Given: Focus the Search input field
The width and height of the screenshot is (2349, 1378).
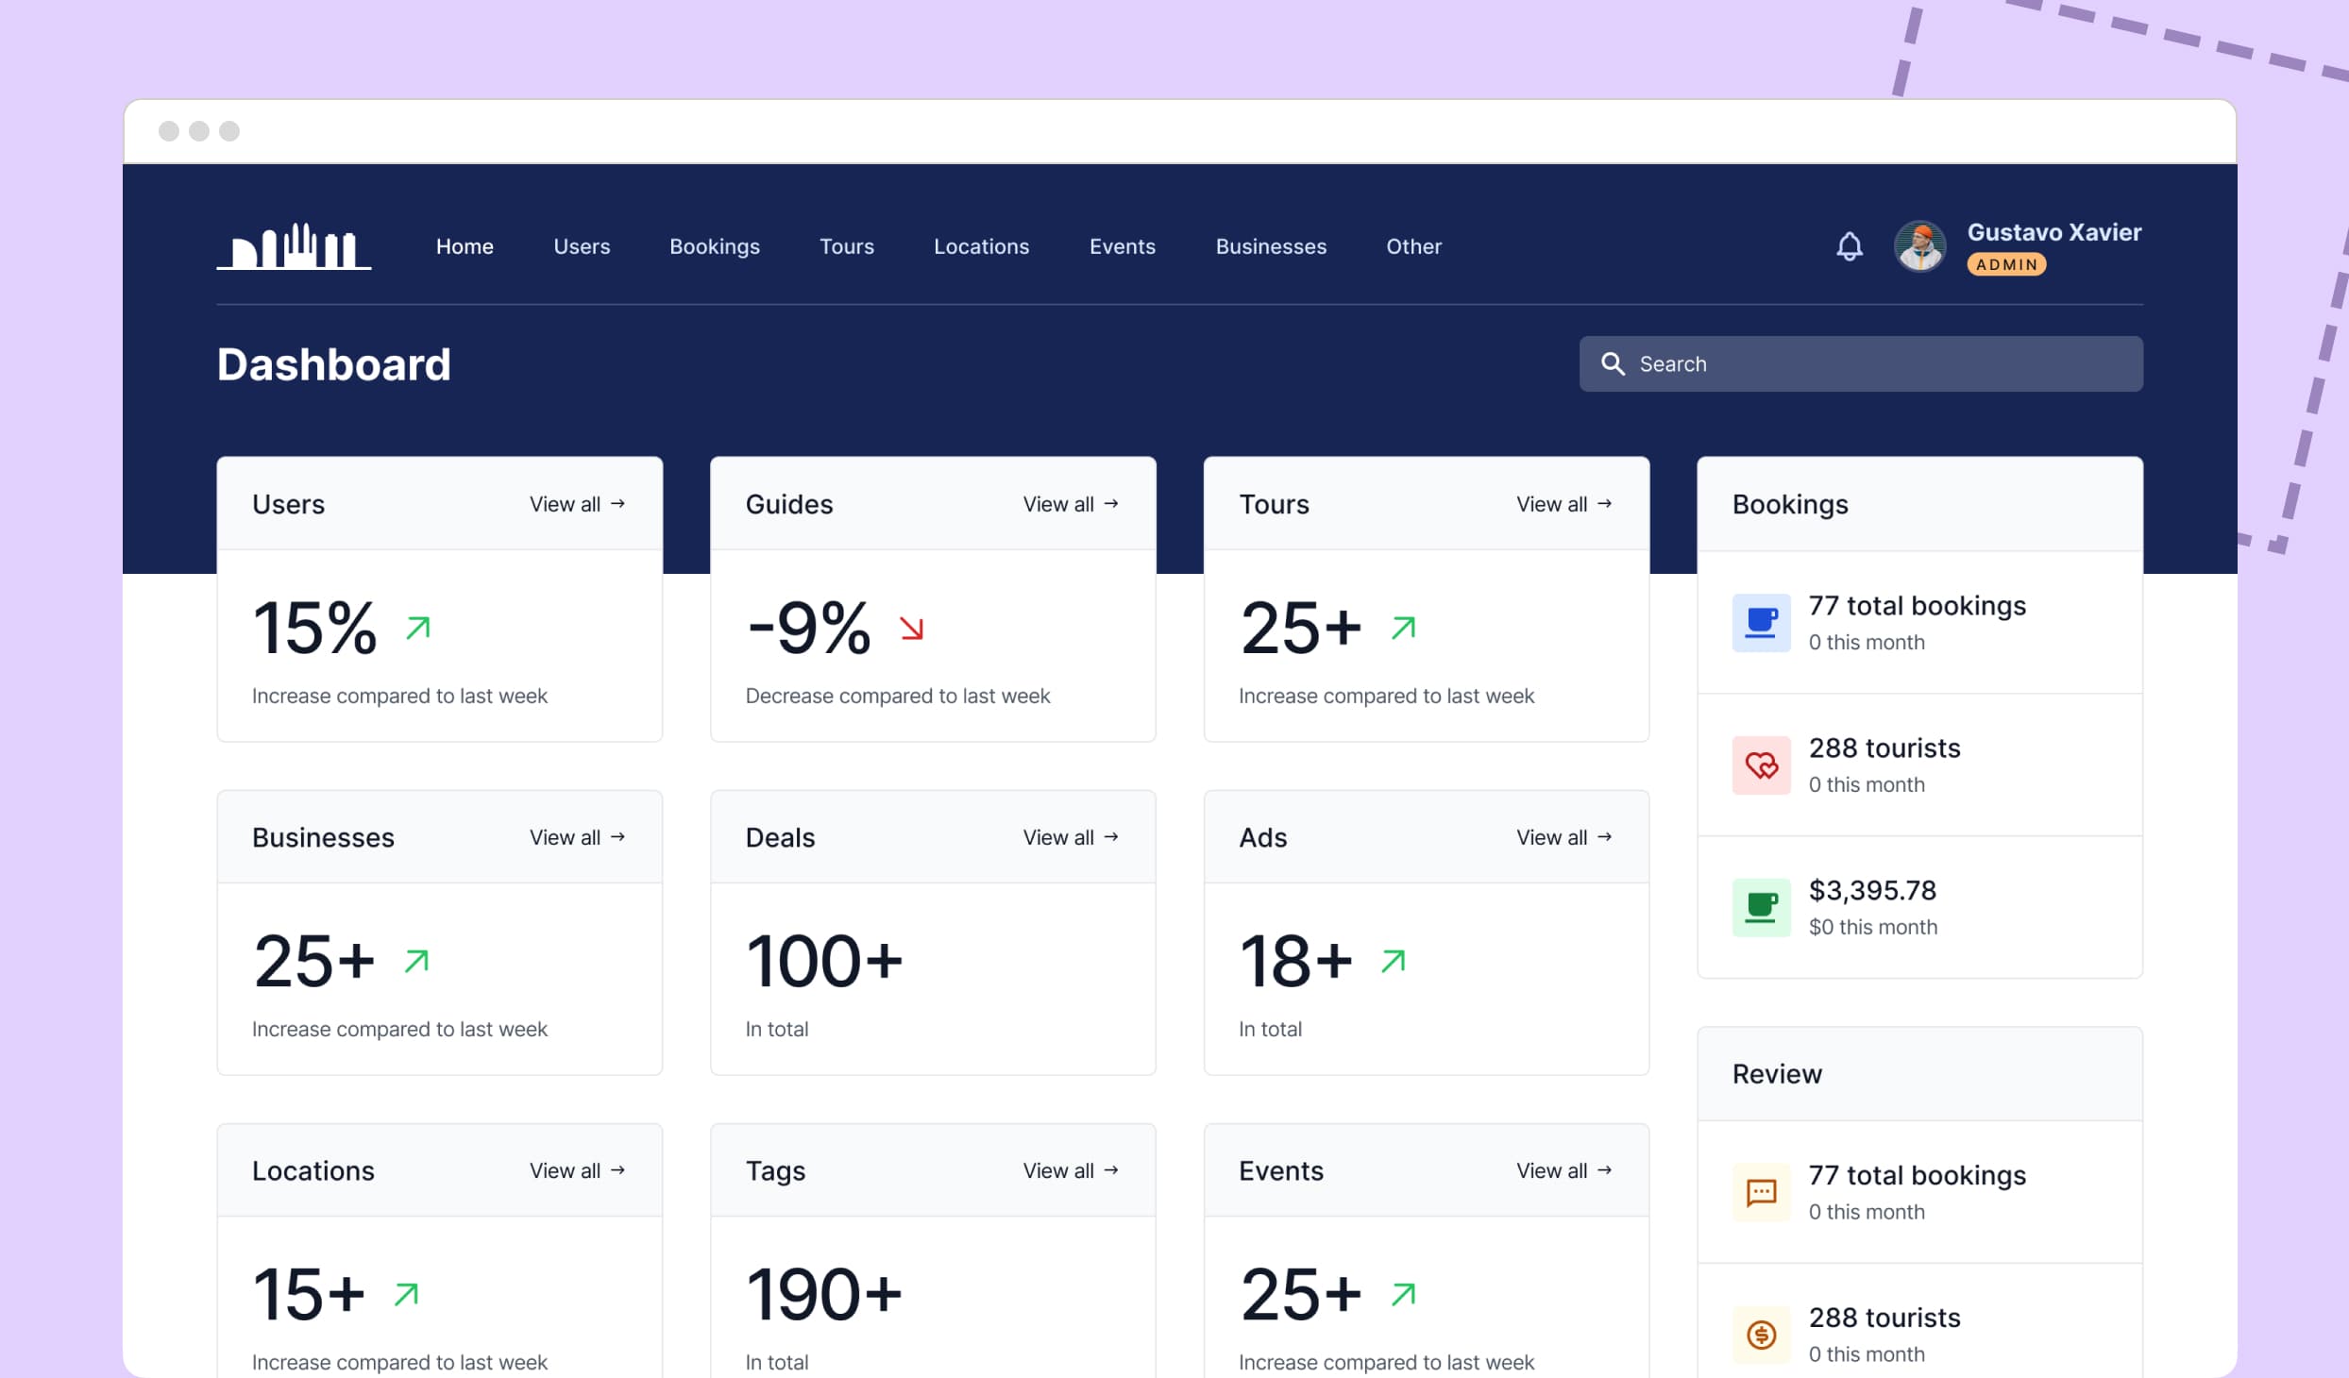Looking at the screenshot, I should [x=1861, y=364].
